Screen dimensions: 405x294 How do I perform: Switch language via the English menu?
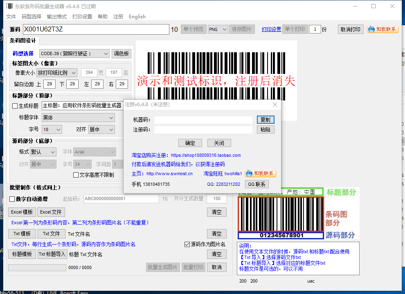[x=137, y=17]
